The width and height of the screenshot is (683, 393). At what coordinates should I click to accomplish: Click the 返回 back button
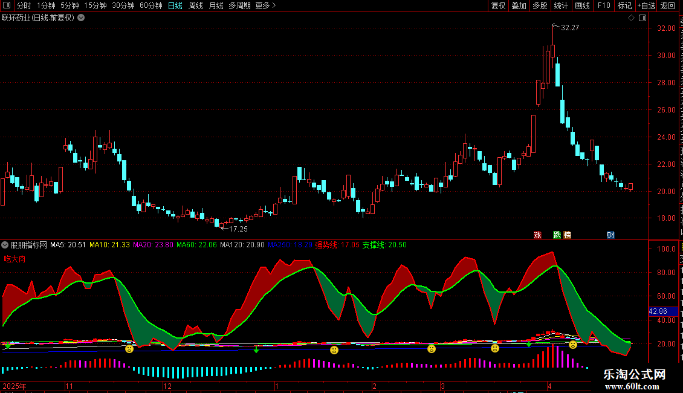668,5
